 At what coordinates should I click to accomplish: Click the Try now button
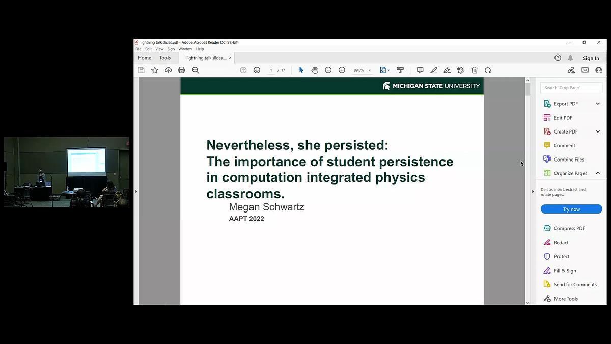click(571, 209)
